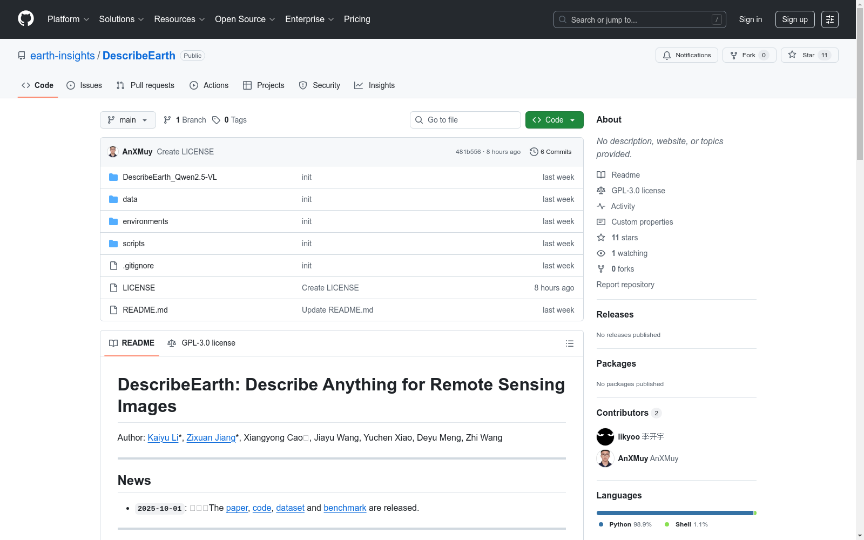The image size is (864, 540).
Task: Switch to the Insights tab
Action: click(375, 85)
